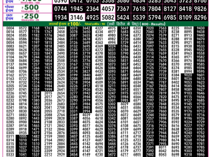This screenshot has height=157, width=210.
Task: Click number 7618 in the 500 prize row
Action: pos(139,9)
